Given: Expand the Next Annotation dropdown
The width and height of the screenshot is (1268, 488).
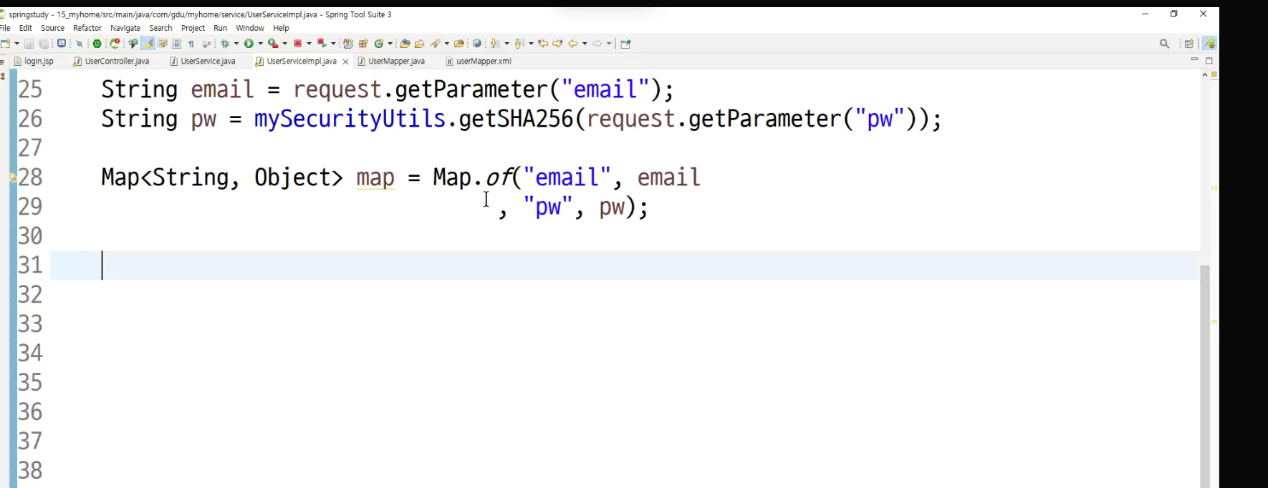Looking at the screenshot, I should [x=506, y=44].
